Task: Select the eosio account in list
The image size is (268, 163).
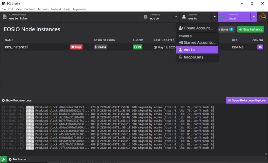Action: click(x=197, y=50)
